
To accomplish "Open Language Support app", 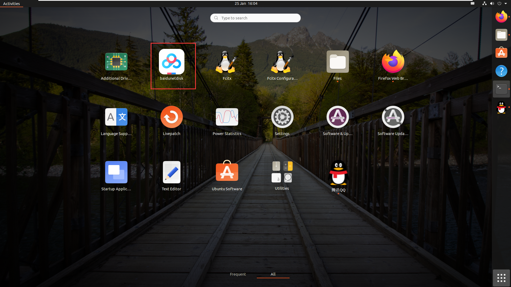I will (x=116, y=117).
